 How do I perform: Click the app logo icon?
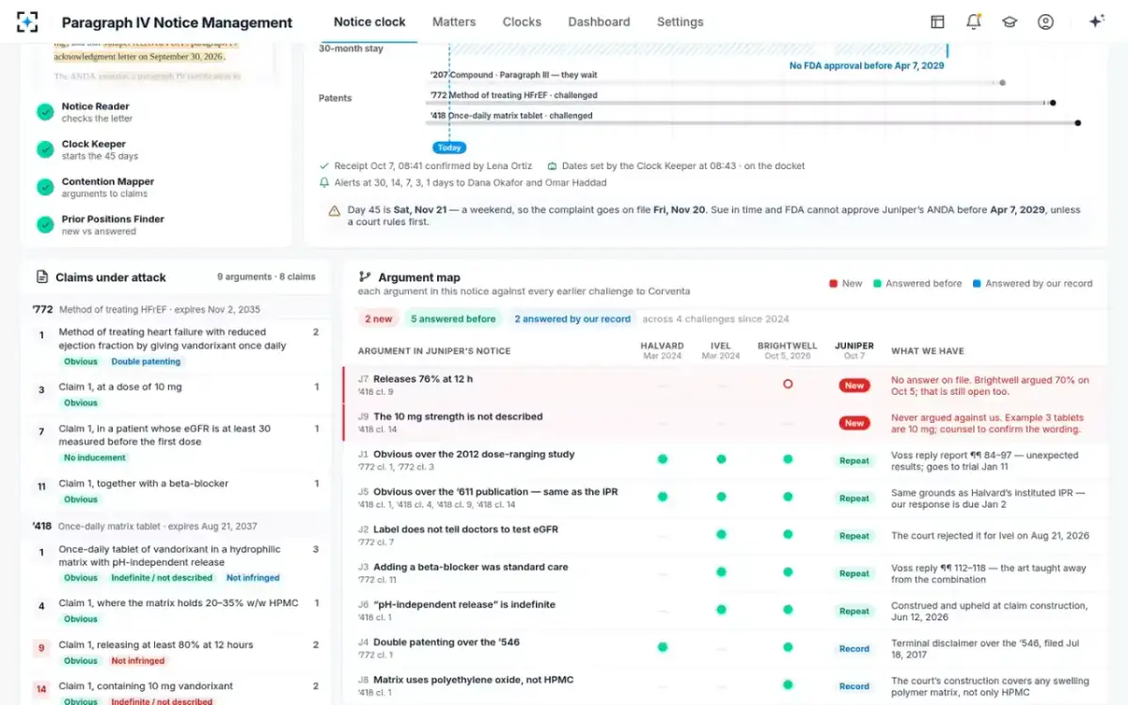click(x=27, y=22)
